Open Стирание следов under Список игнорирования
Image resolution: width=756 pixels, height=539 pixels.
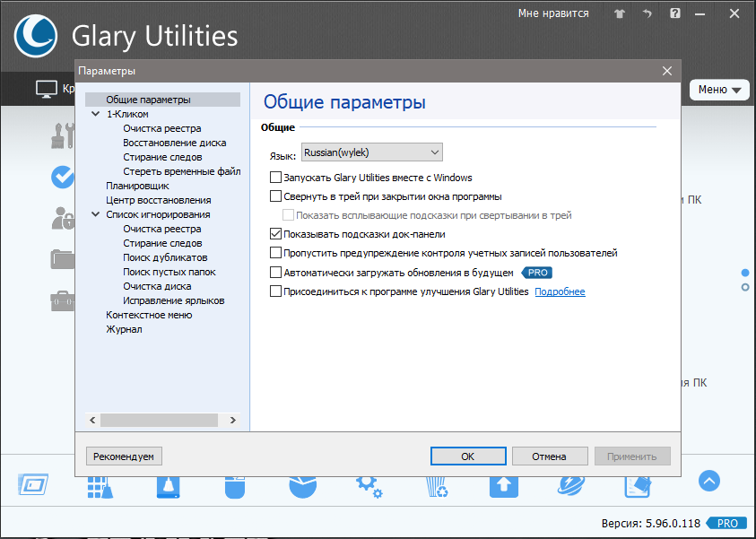coord(162,243)
